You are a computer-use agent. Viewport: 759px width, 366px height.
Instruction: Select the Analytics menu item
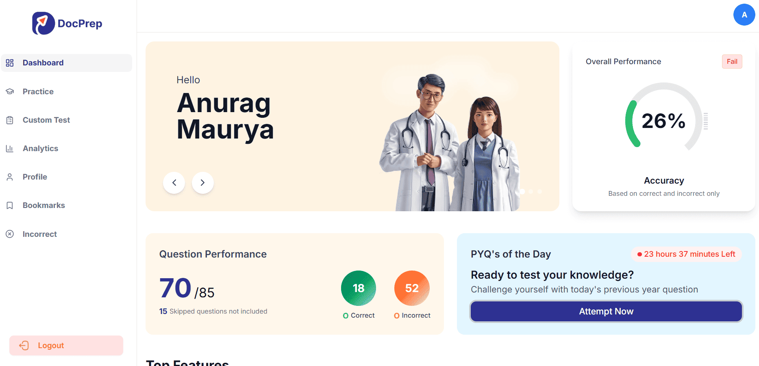click(67, 149)
